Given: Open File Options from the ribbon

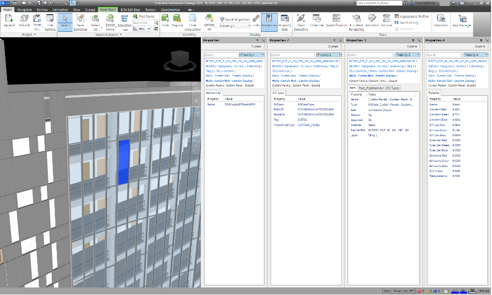Looking at the screenshot, I should click(x=50, y=22).
